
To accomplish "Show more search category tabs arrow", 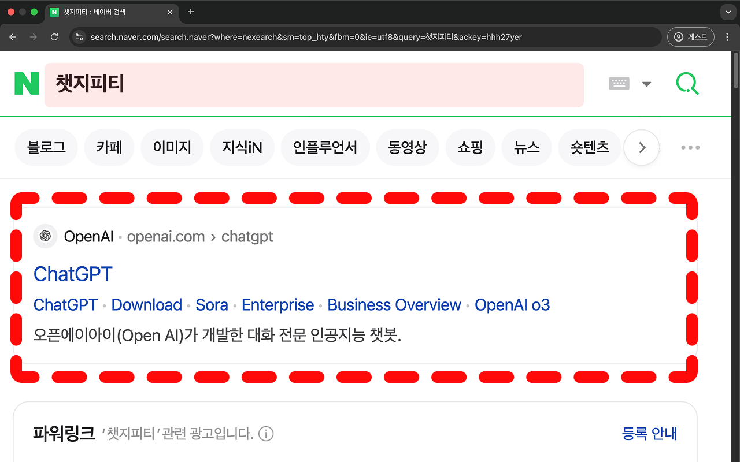I will point(642,148).
